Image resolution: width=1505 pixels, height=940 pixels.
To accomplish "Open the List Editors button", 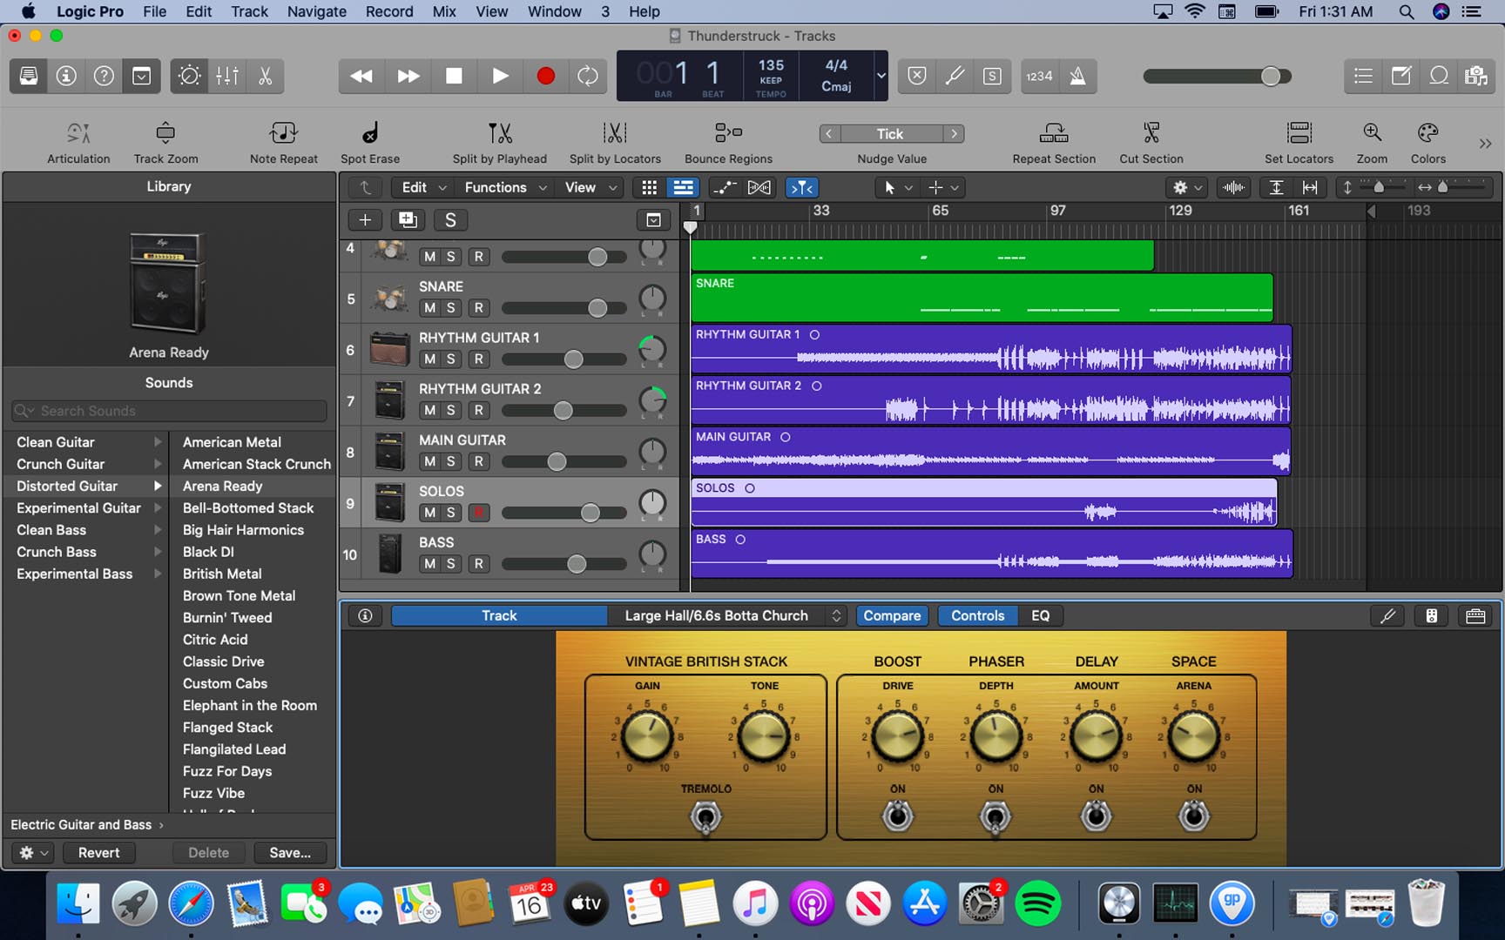I will (1363, 76).
